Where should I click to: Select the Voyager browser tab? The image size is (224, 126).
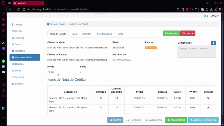[28, 3]
